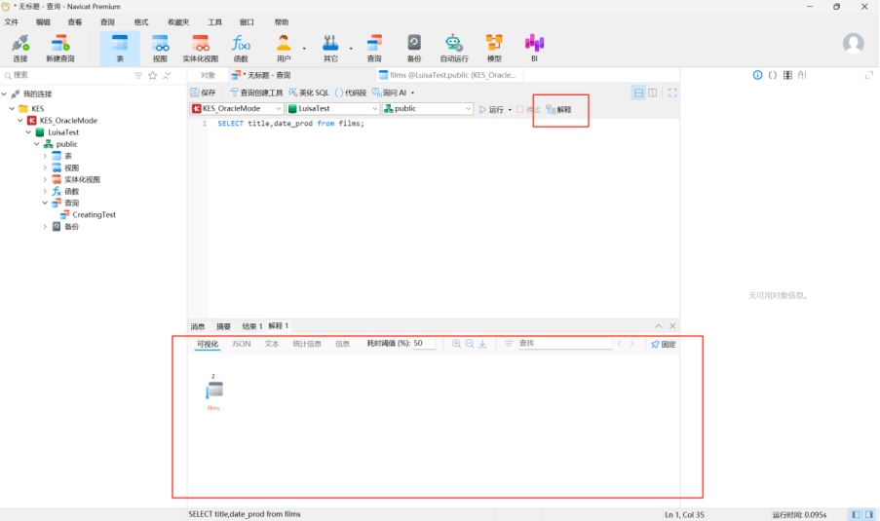Click the 美化 SQL beautify button

click(x=308, y=93)
